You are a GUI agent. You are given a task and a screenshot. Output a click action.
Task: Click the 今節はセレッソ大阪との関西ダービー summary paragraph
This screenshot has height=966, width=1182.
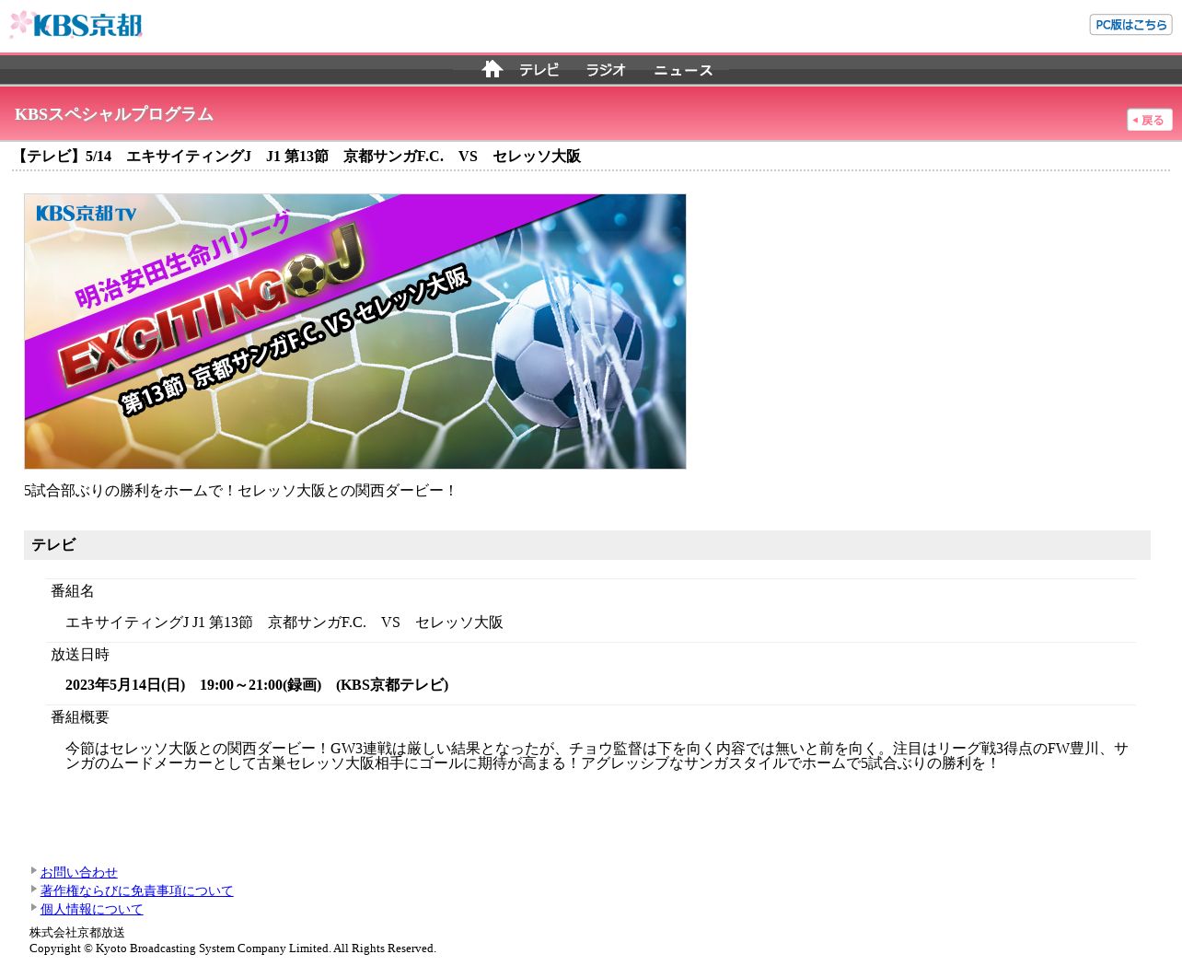pos(597,756)
